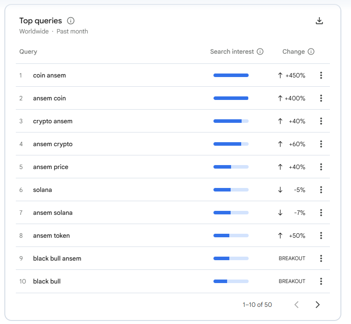Click the Query column header
Image resolution: width=351 pixels, height=324 pixels.
[28, 52]
